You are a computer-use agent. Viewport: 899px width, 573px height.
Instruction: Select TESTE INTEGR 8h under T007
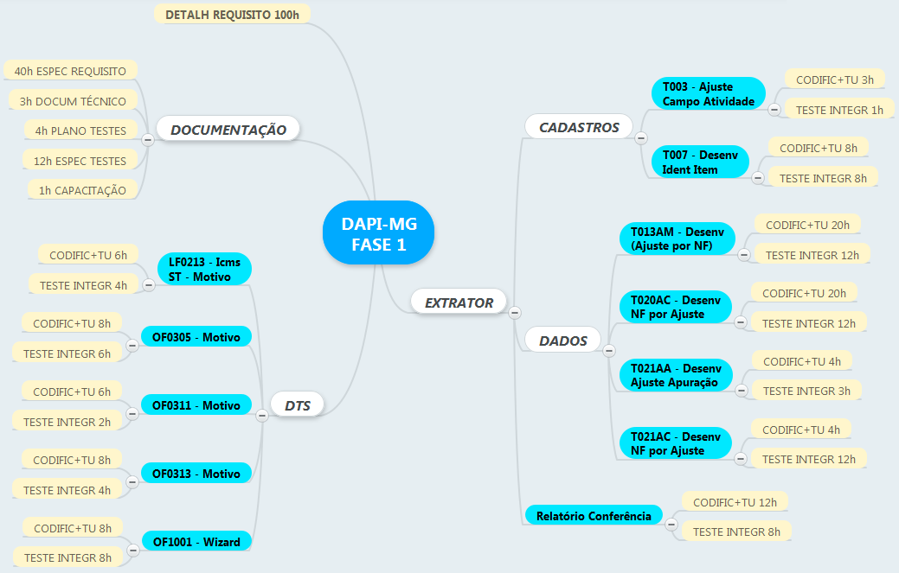point(823,178)
